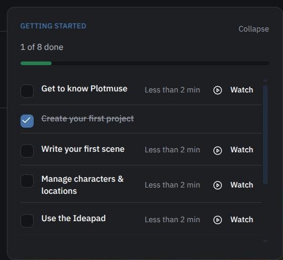Click scroll-down arrow of checklist
The width and height of the screenshot is (283, 260).
pyautogui.click(x=265, y=241)
